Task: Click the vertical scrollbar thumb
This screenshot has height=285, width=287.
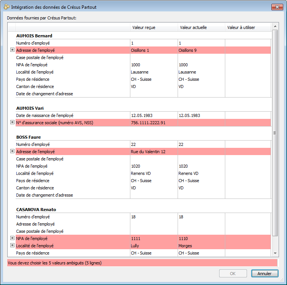Action: click(x=275, y=133)
